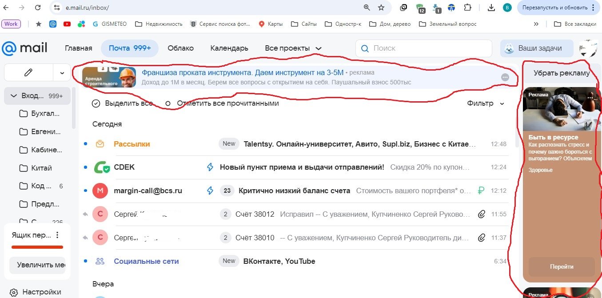Screen dimensions: 602x298
Task: Click the Поиск search field
Action: click(x=422, y=48)
